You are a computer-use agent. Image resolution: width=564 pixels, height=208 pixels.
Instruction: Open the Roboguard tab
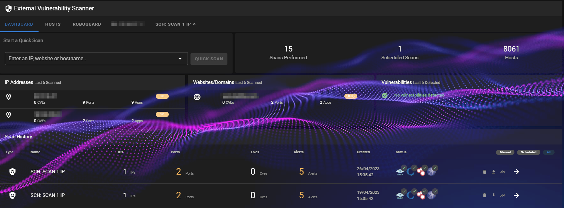pos(87,24)
